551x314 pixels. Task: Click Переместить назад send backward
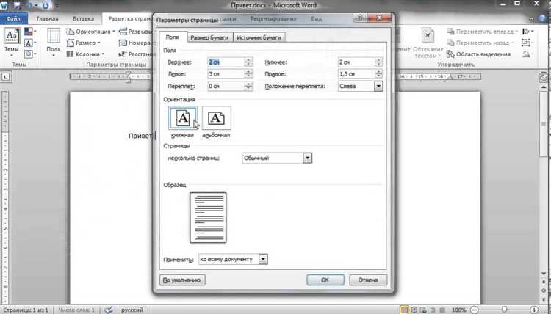pos(480,43)
